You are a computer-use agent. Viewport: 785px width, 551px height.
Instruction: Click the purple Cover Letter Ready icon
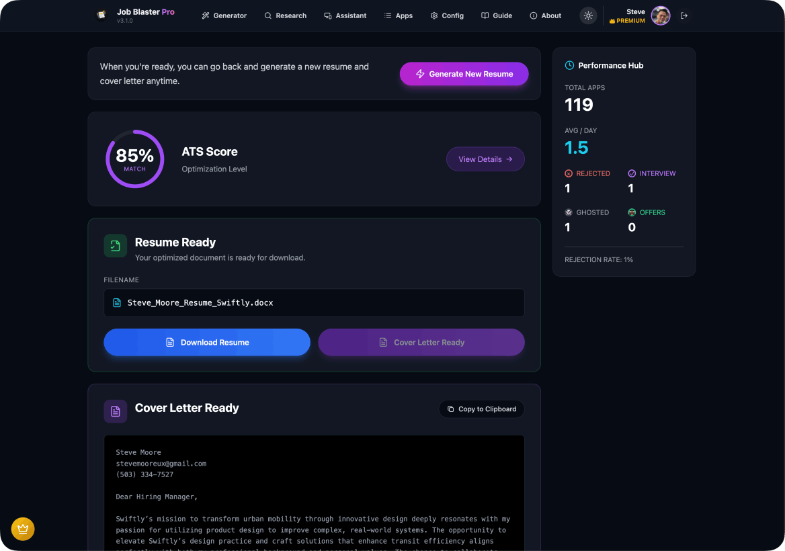pos(115,411)
